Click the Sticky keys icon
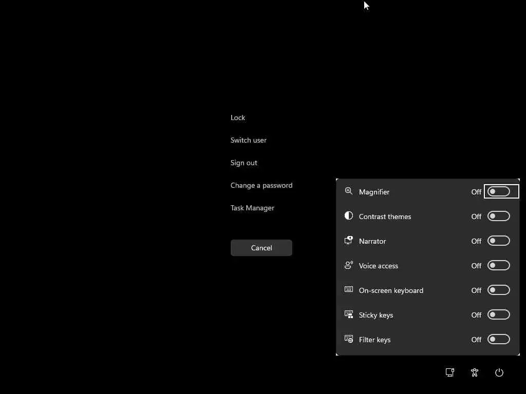Screen dimensions: 526x394 click(349, 314)
